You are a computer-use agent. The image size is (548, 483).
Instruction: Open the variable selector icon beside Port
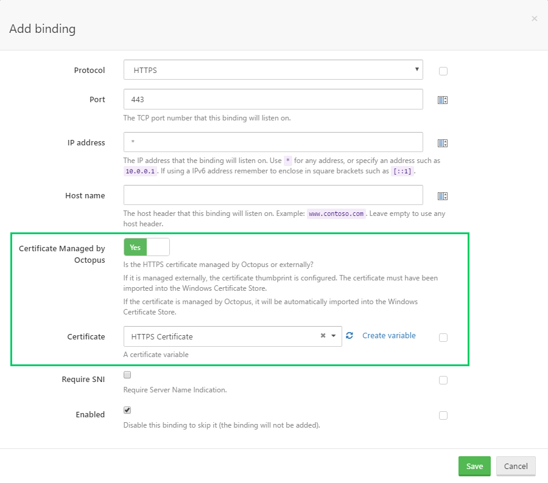tap(443, 99)
